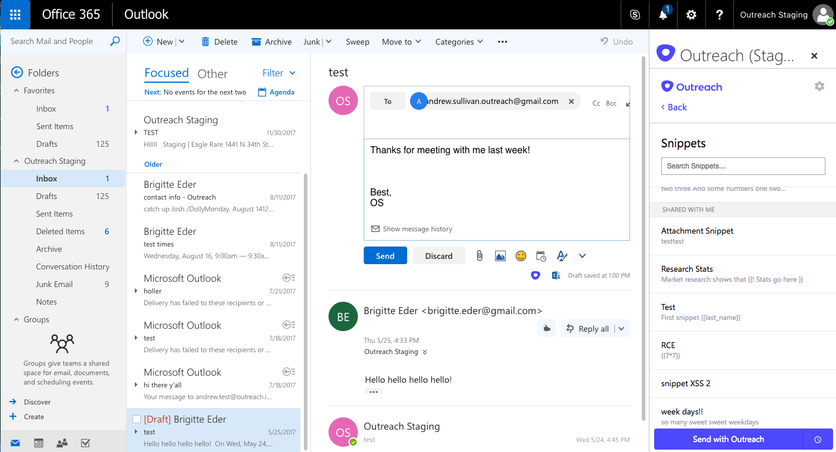The width and height of the screenshot is (836, 452).
Task: Open the Move to dropdown menu
Action: (401, 42)
